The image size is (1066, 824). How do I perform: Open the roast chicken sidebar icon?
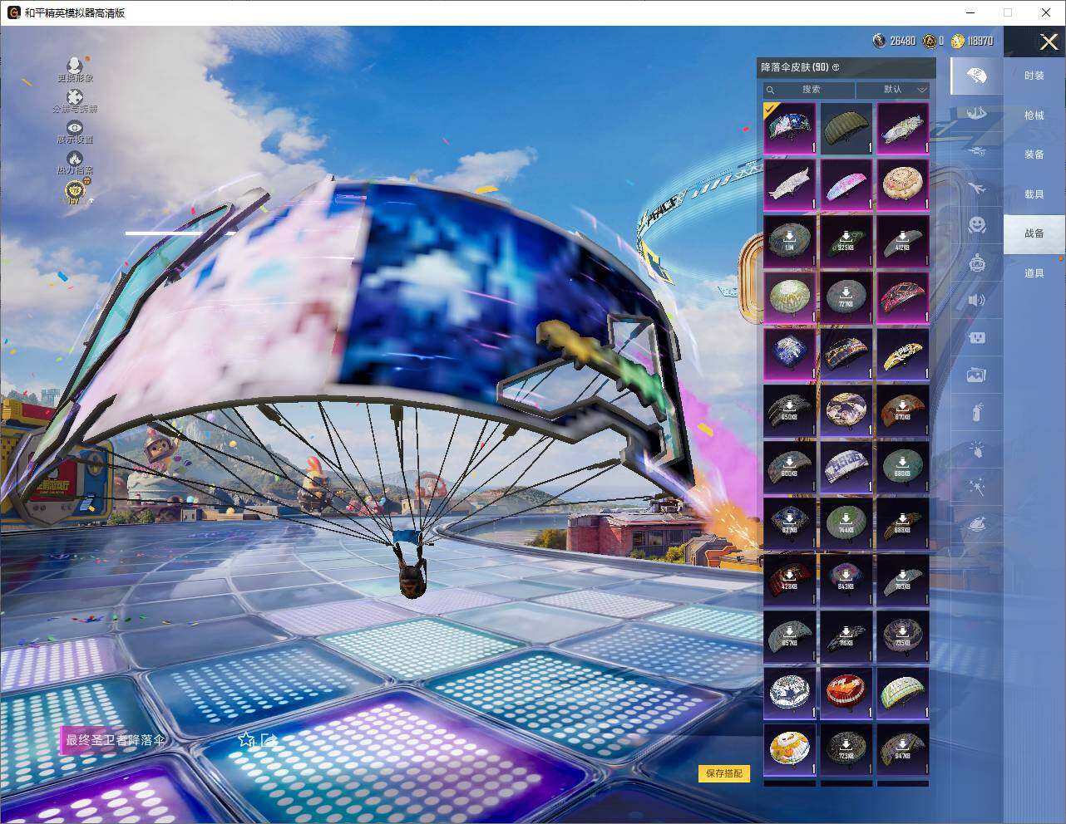coord(976,524)
